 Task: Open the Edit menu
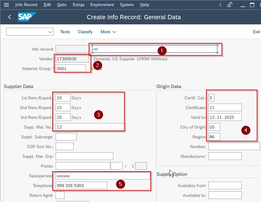[47, 5]
